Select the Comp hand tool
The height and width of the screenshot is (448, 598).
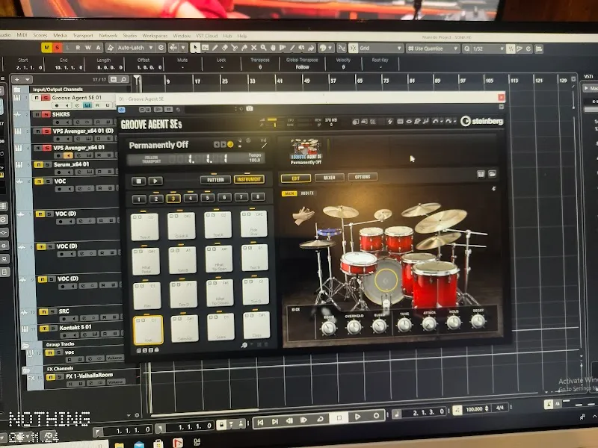[273, 48]
